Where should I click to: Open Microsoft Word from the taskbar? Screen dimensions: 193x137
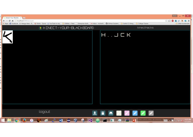pos(61,120)
